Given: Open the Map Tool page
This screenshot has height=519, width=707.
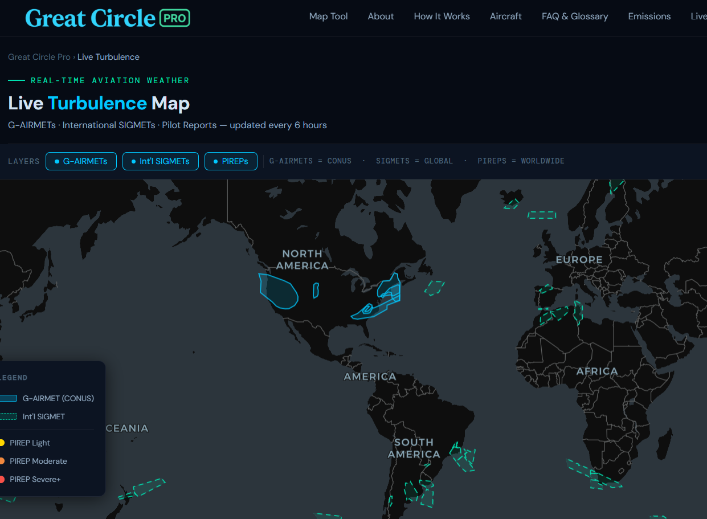Looking at the screenshot, I should coord(328,16).
